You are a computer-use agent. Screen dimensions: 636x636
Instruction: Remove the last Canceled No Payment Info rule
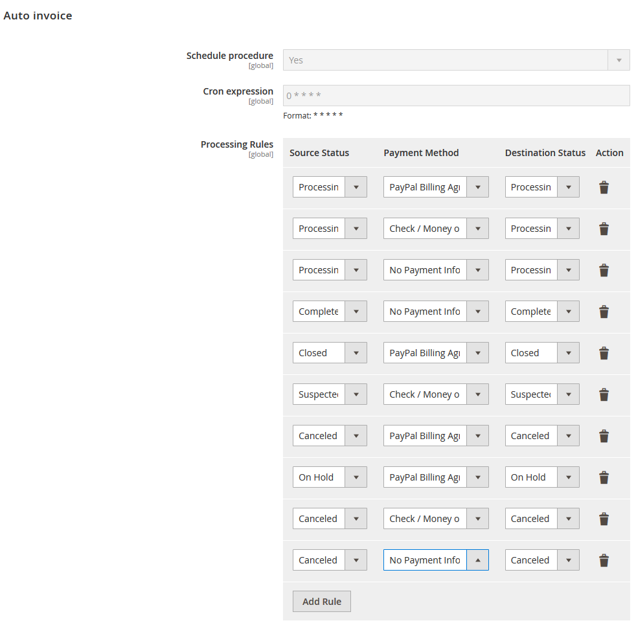point(604,561)
